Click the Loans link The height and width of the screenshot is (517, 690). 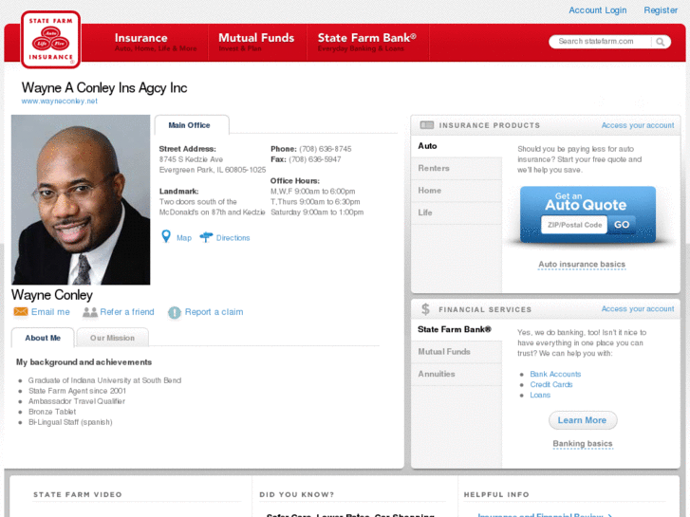click(x=540, y=396)
